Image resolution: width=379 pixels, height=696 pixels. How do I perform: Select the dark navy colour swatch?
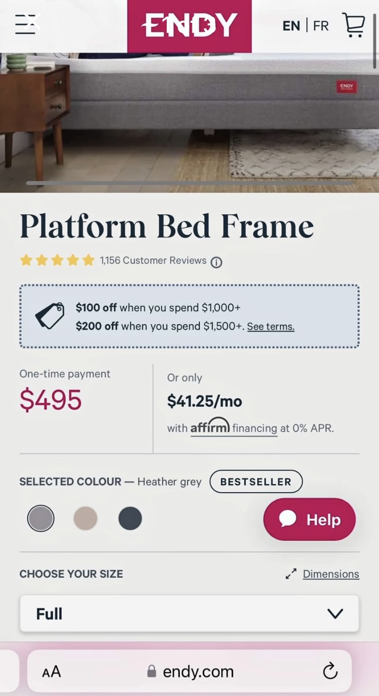pos(130,519)
